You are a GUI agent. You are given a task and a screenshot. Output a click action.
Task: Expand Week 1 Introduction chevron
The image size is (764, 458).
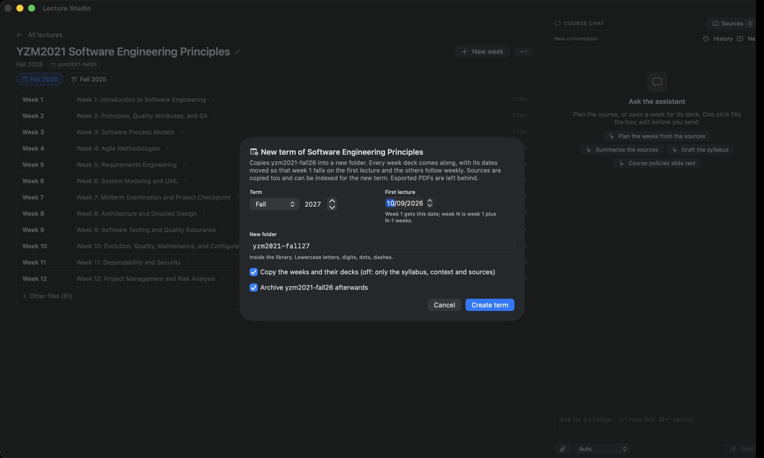[214, 100]
